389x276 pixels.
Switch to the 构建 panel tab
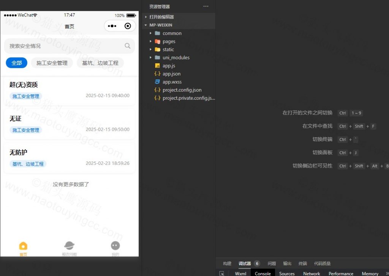pos(227,263)
